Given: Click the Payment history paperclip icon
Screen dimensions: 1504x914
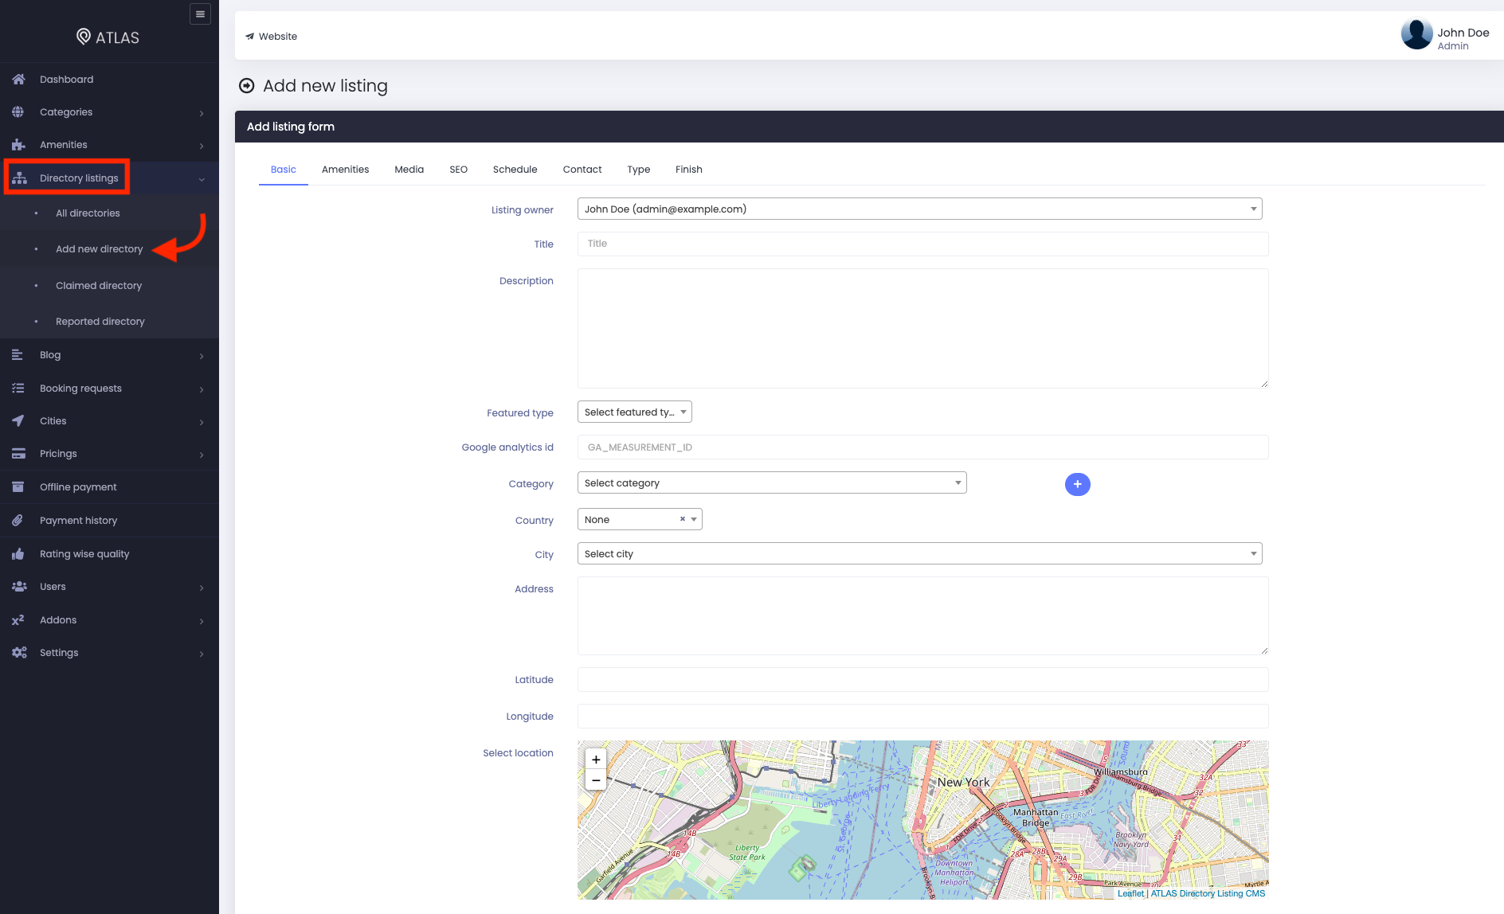Looking at the screenshot, I should click(18, 520).
